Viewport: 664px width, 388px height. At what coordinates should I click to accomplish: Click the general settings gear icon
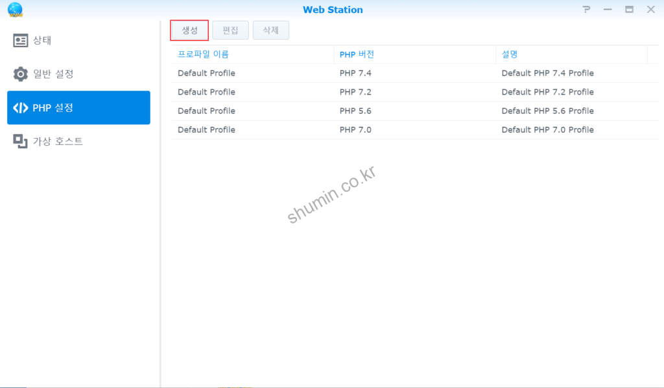(21, 74)
